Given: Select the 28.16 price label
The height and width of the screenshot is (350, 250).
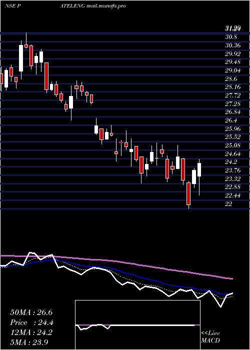Looking at the screenshot, I should tap(233, 87).
